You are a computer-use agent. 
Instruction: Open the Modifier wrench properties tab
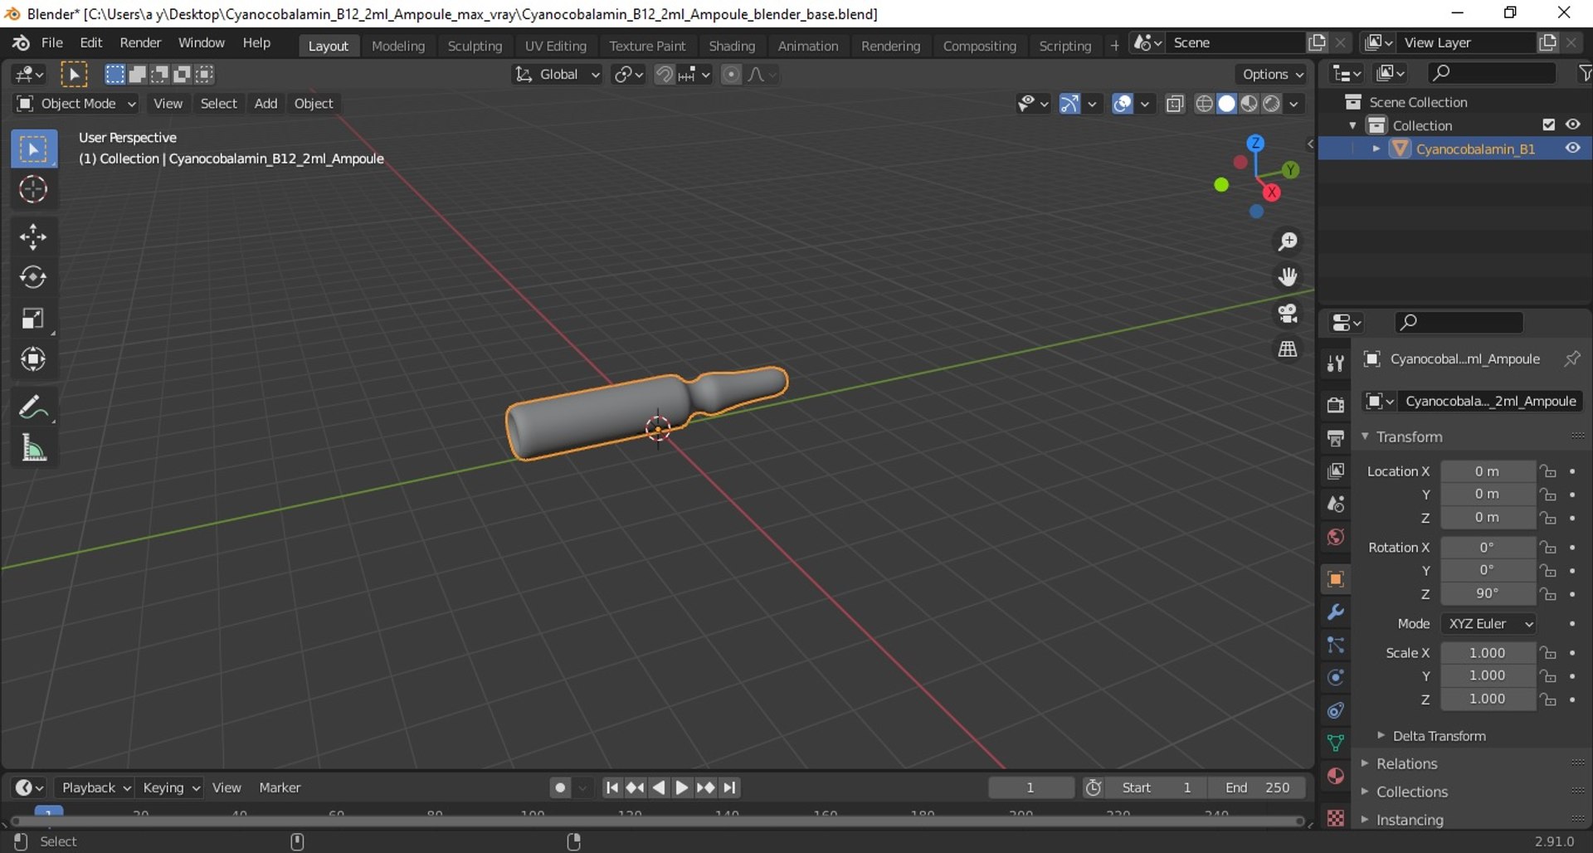pyautogui.click(x=1335, y=612)
